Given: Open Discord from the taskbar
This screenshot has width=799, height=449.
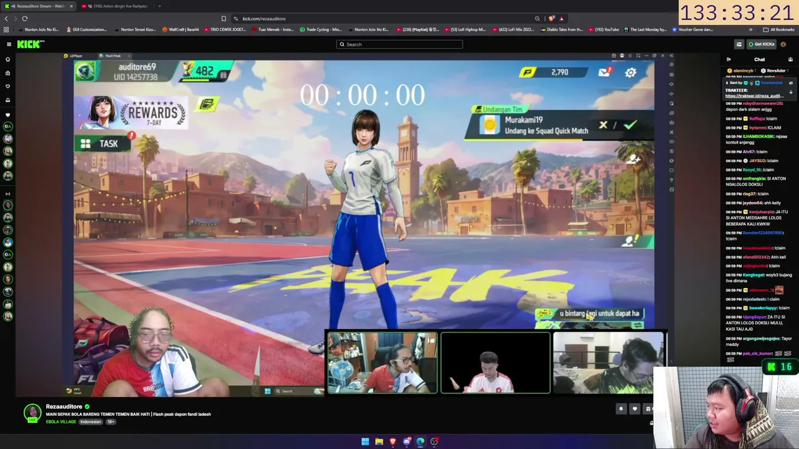Looking at the screenshot, I should (x=406, y=442).
